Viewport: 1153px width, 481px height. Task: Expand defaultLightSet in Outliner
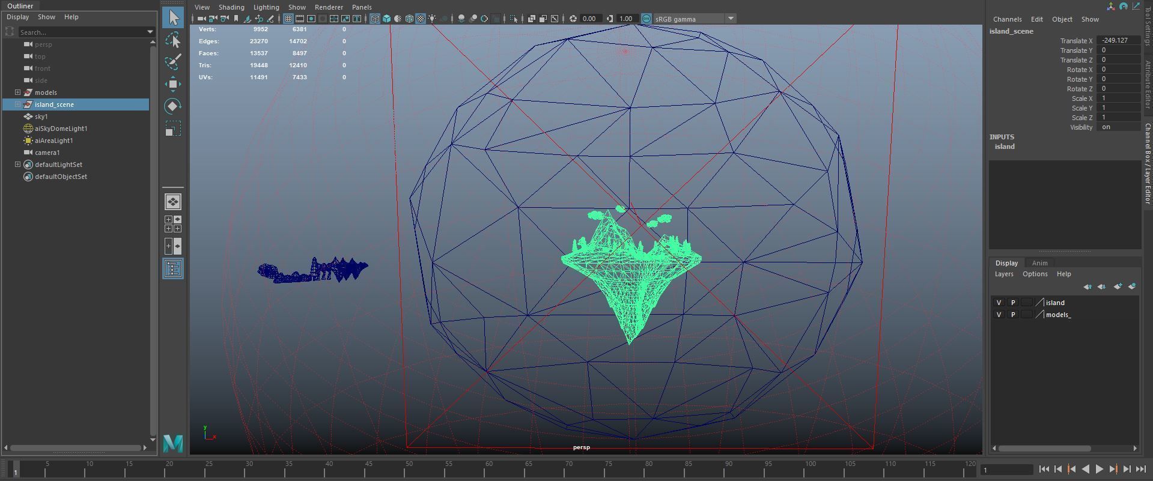tap(18, 165)
